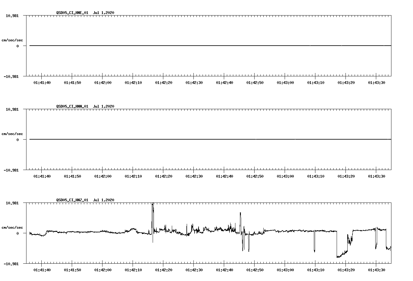Click the 01:42:00 time label under HNE plot
This screenshot has width=413, height=281.
pyautogui.click(x=103, y=83)
